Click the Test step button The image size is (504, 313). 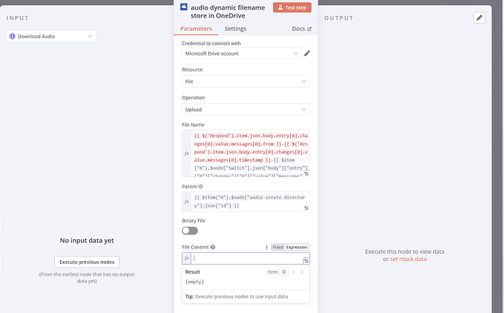(292, 7)
